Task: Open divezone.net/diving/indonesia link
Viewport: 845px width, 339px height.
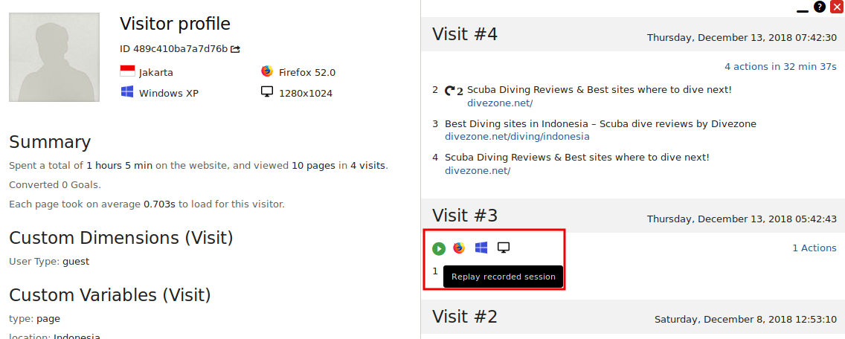Action: 517,137
